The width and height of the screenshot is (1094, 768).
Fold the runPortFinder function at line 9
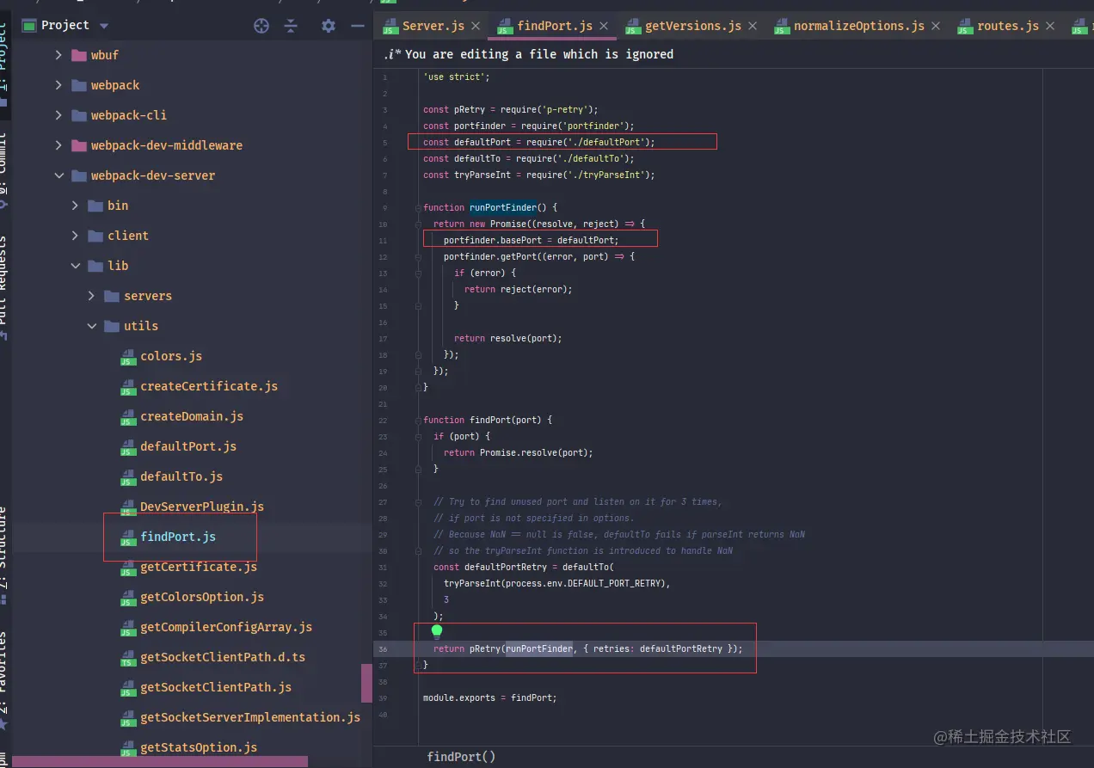417,207
